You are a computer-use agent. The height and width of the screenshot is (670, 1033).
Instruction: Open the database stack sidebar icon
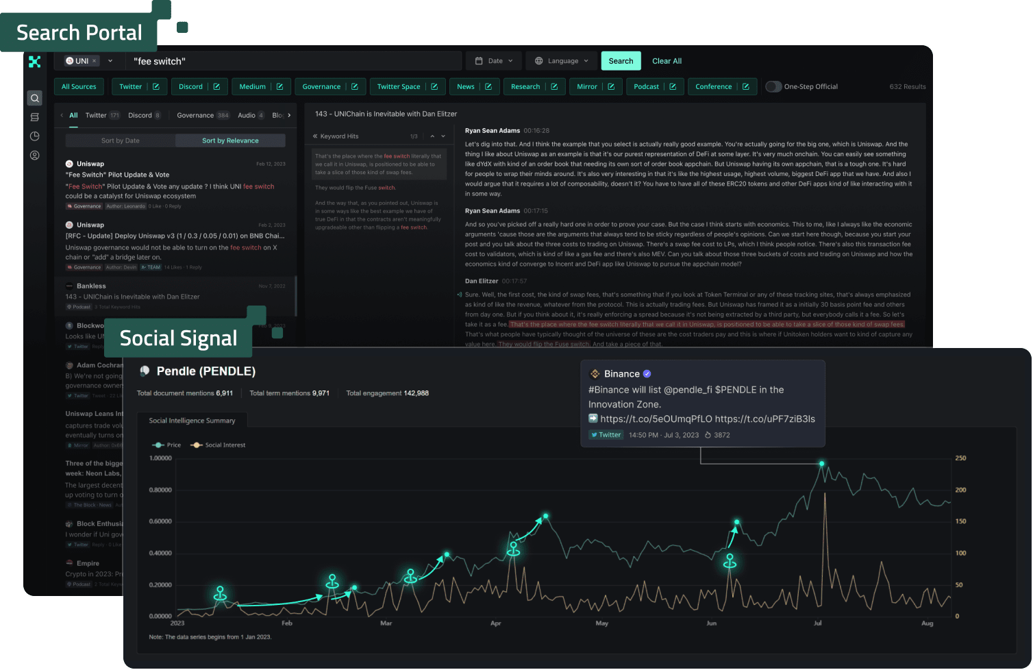(34, 117)
